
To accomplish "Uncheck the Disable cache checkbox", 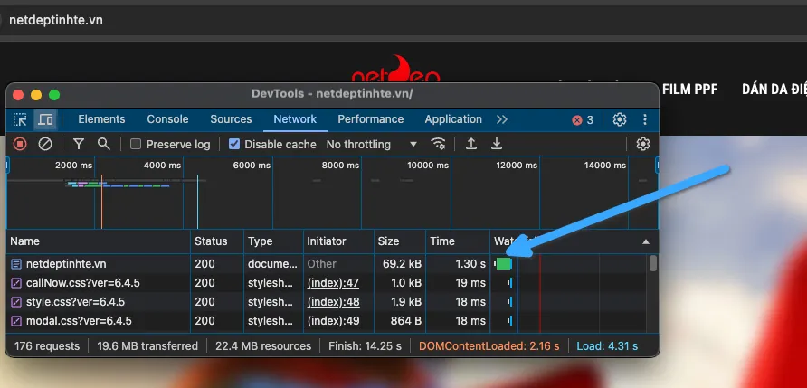I will tap(234, 144).
